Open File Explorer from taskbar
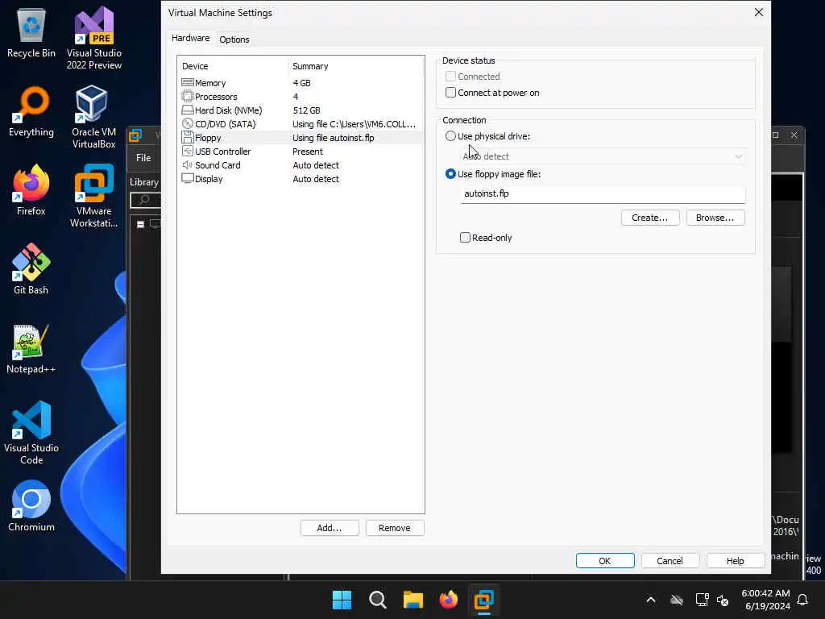 (413, 600)
